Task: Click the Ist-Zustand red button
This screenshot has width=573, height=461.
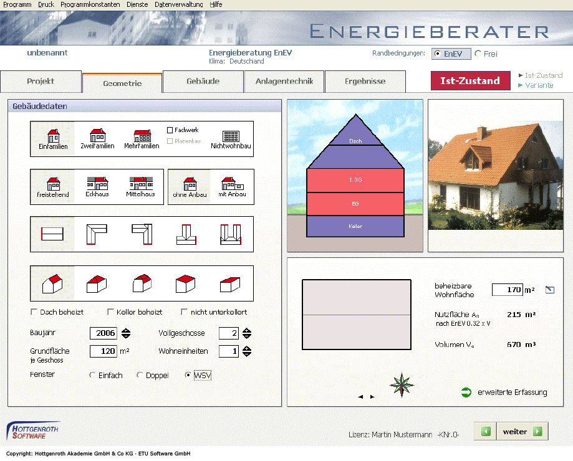Action: [470, 80]
